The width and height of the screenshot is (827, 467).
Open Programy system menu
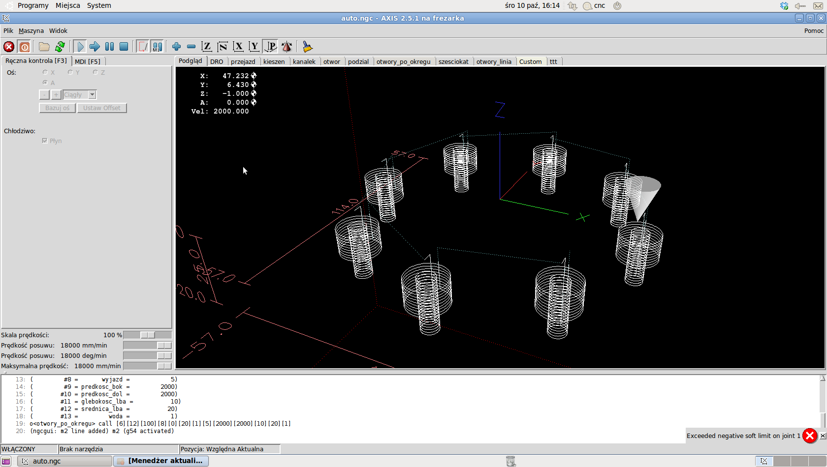(x=33, y=5)
